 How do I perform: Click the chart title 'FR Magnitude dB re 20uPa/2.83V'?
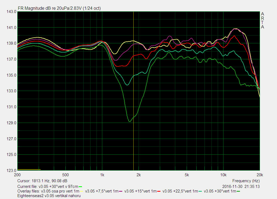click(50, 8)
